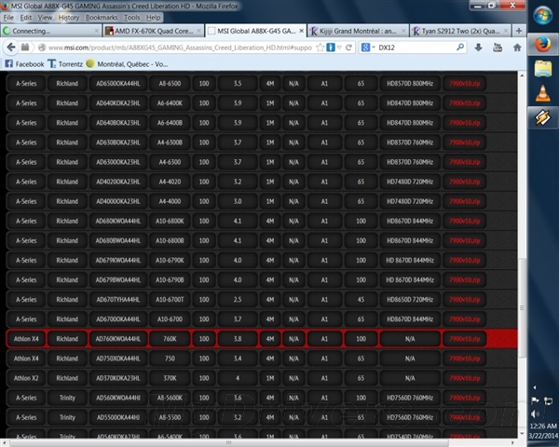Open the Downloads arrow button
Image resolution: width=559 pixels, height=447 pixels.
[478, 47]
